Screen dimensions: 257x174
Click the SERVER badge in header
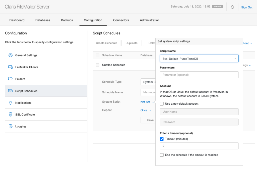pyautogui.click(x=218, y=7)
